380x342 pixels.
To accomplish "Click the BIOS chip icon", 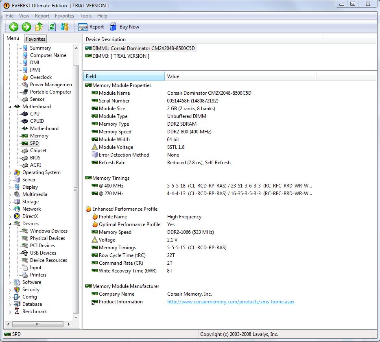I will coord(25,158).
